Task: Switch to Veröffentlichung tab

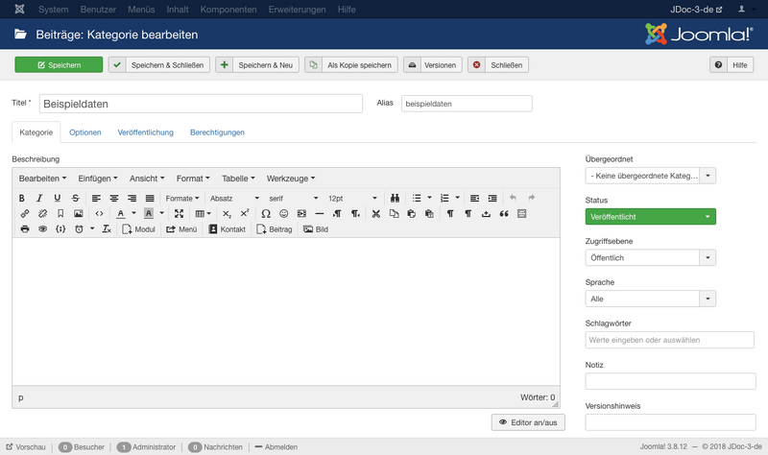Action: (x=146, y=132)
